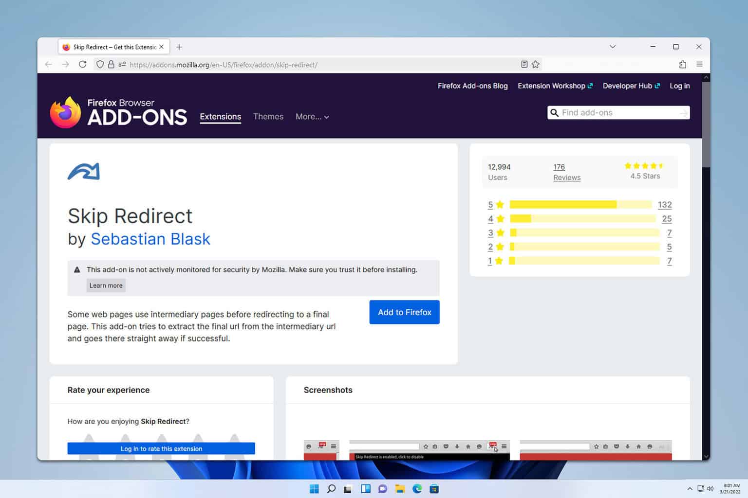Launch Chat app from the taskbar
748x498 pixels.
pos(383,489)
